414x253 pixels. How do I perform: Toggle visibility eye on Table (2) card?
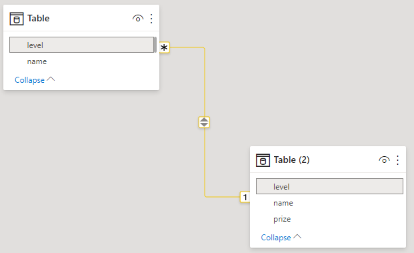coord(384,160)
